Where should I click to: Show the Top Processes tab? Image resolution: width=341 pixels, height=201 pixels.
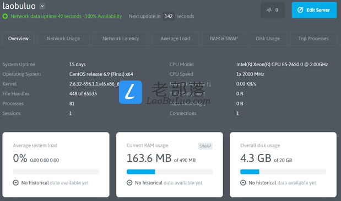point(313,39)
